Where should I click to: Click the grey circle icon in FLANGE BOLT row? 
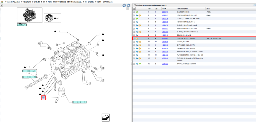[134, 55]
